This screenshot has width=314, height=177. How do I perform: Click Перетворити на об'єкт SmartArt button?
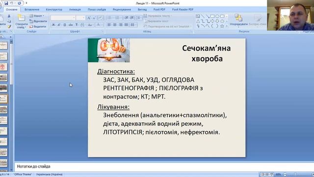[167, 26]
